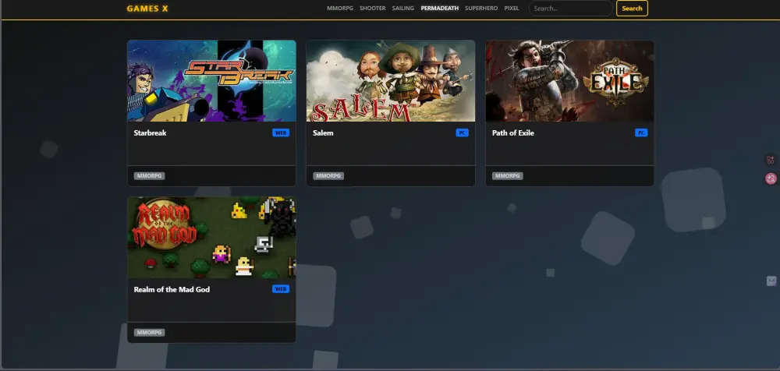Screen dimensions: 780x371
Task: Switch to the SHOOTER category
Action: [x=373, y=9]
